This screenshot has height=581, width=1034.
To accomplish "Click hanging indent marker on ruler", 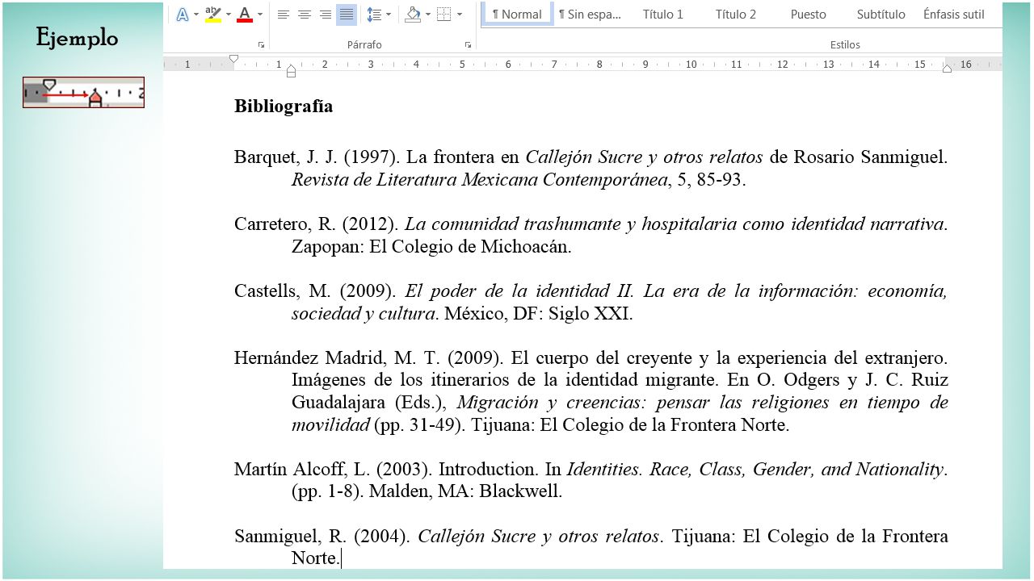I will point(291,70).
